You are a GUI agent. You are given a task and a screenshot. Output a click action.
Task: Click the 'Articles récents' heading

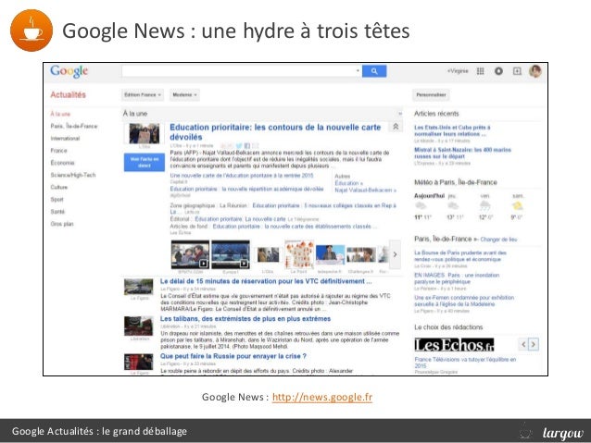click(x=436, y=114)
